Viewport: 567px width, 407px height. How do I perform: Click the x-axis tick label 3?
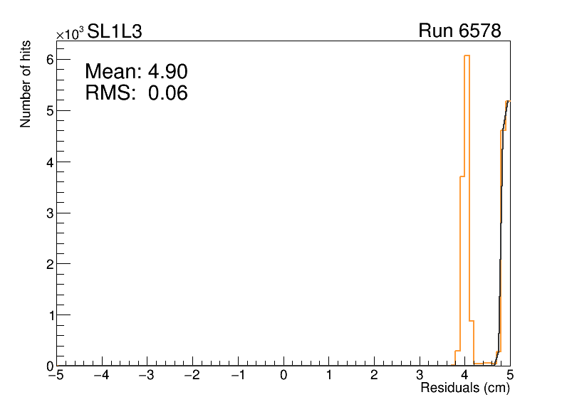click(420, 375)
